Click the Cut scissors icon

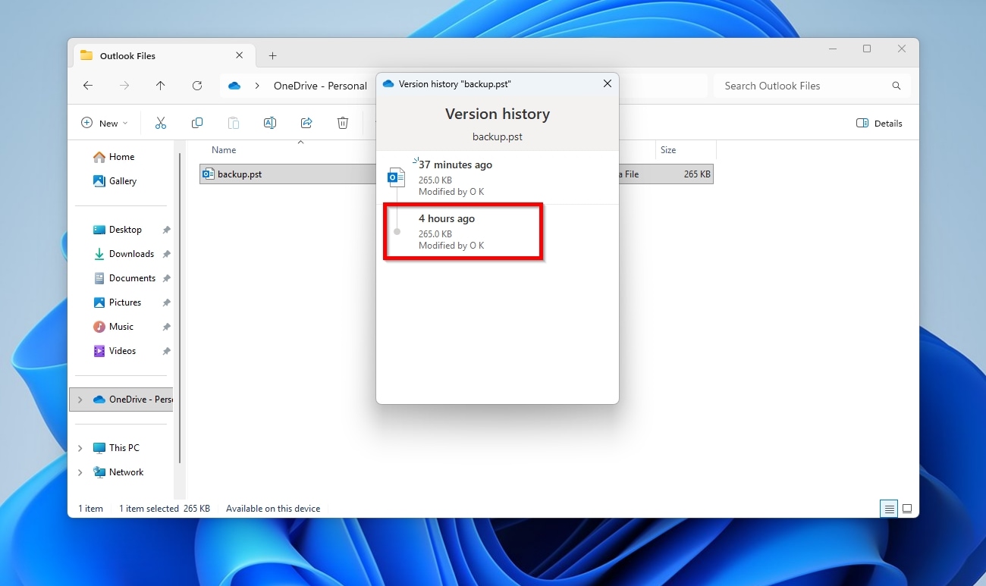[x=161, y=123]
